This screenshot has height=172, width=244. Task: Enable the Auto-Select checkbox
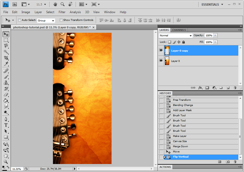19,20
